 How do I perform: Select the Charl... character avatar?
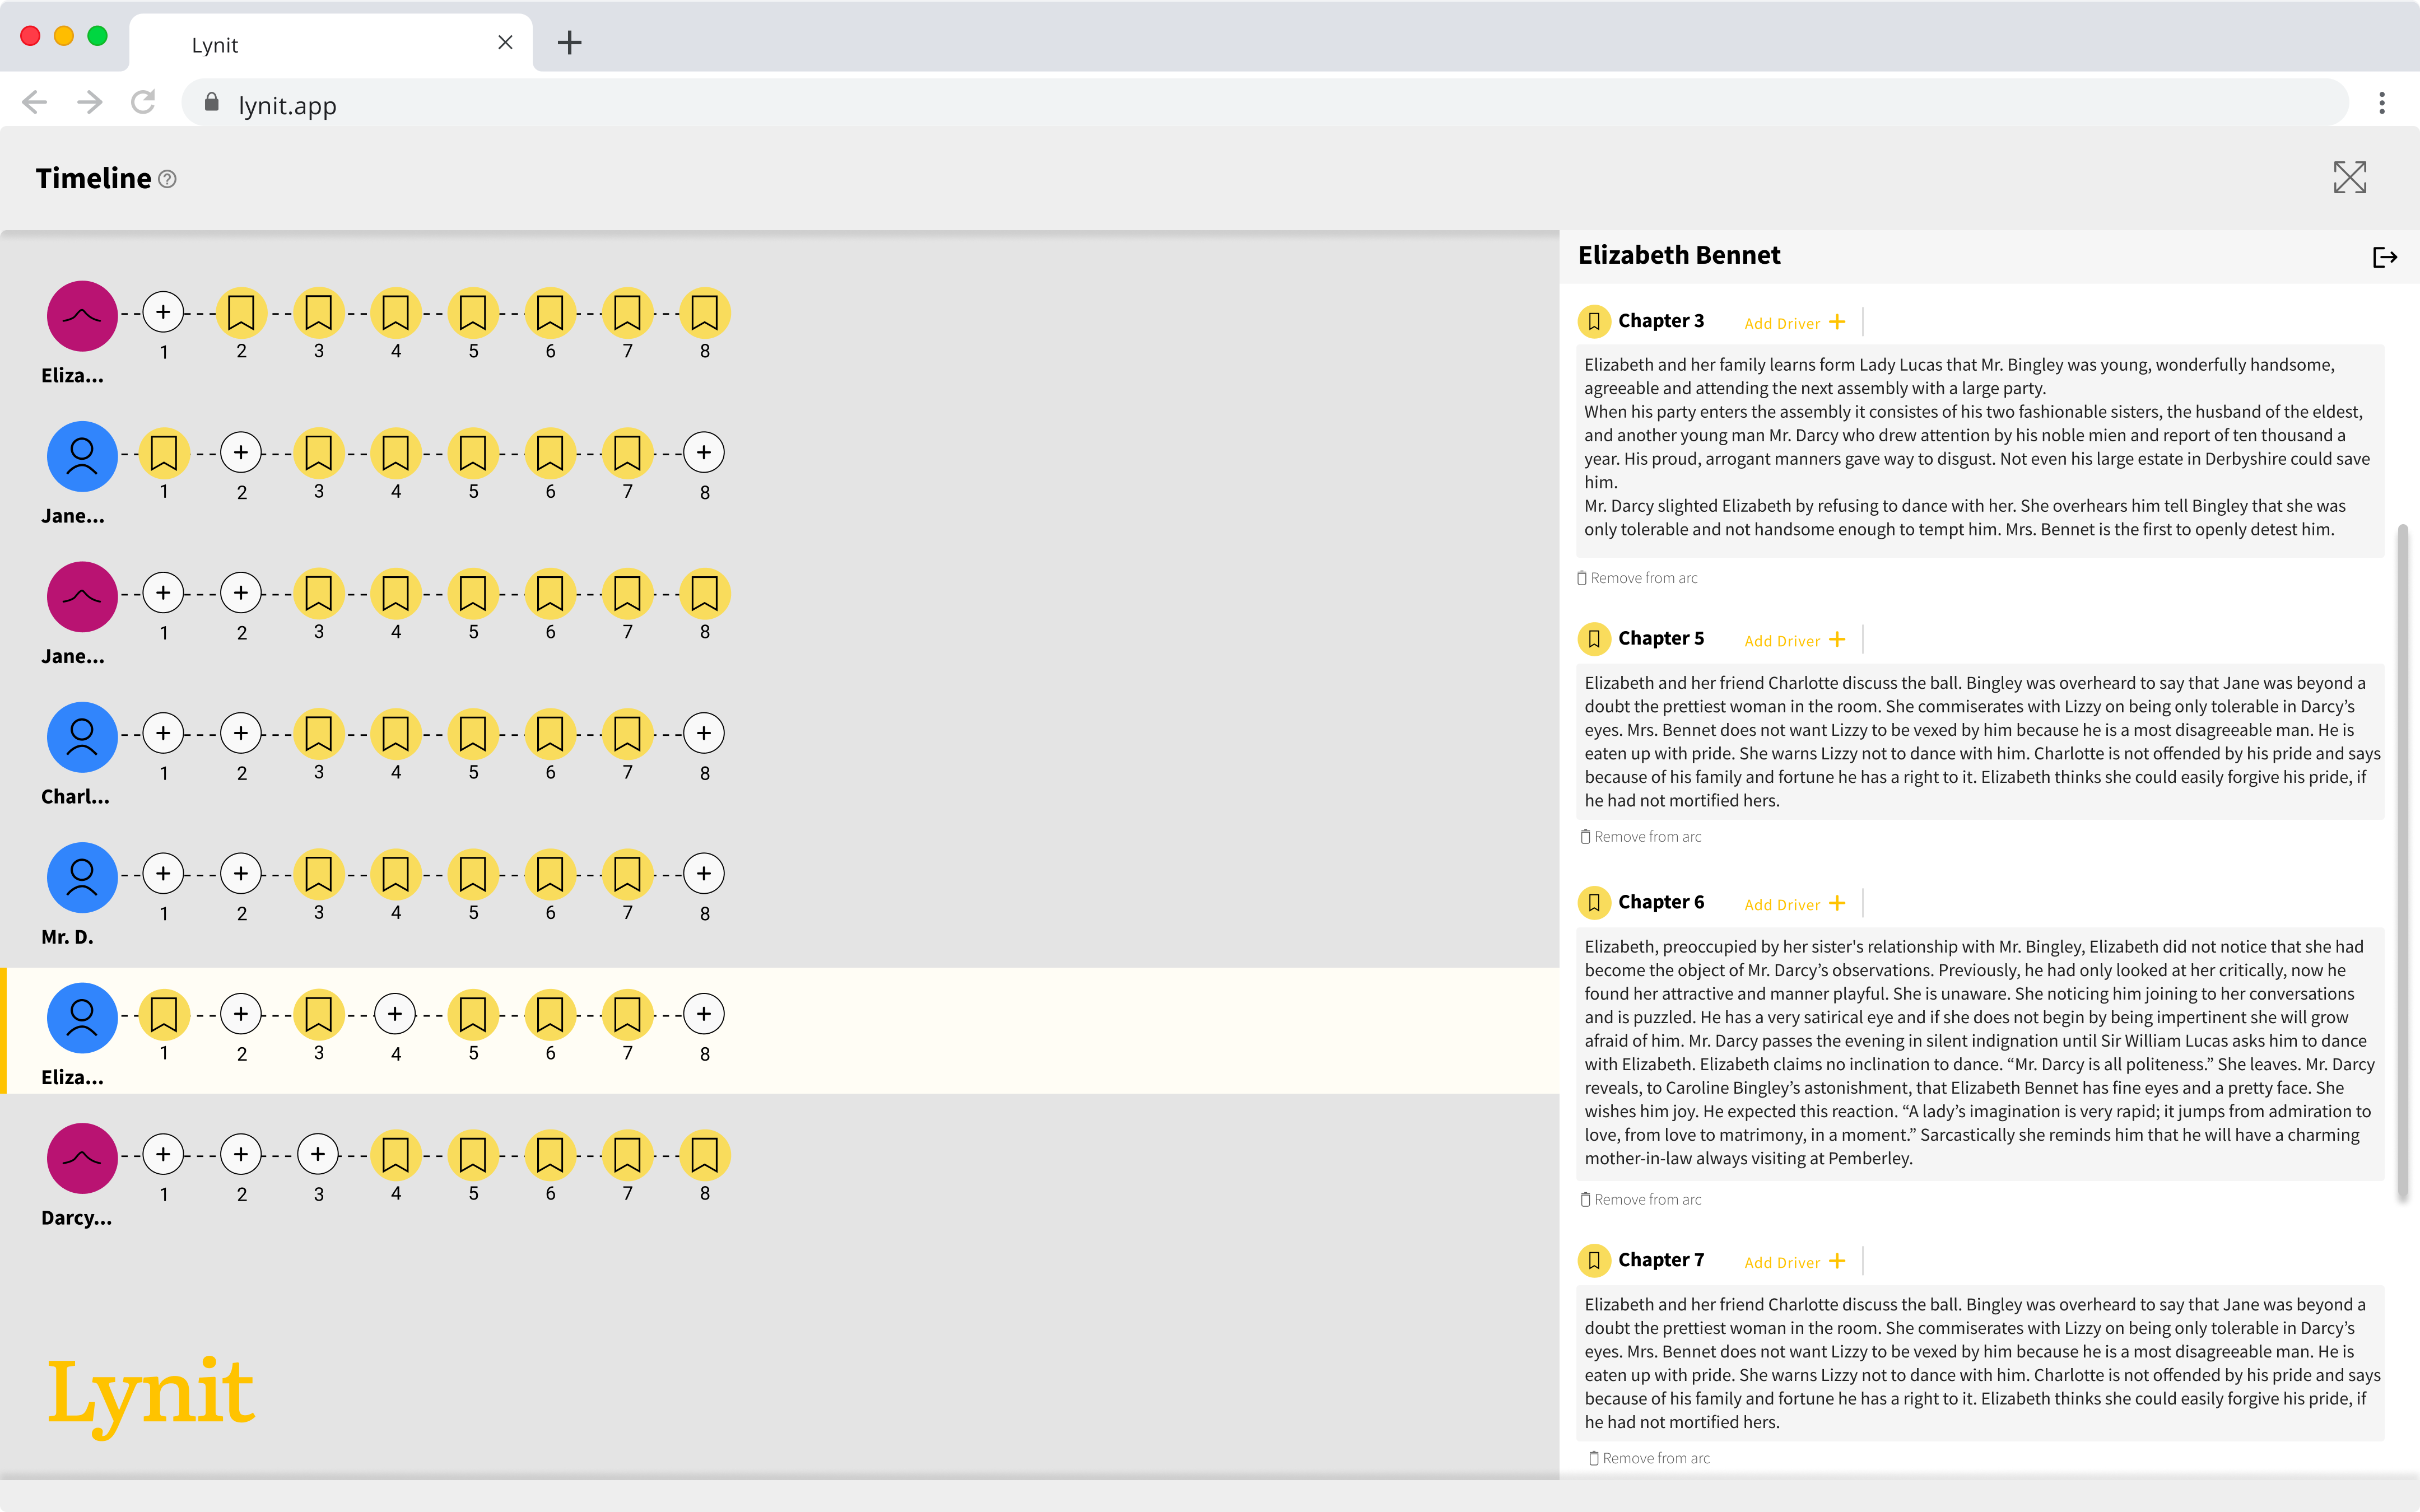tap(82, 737)
